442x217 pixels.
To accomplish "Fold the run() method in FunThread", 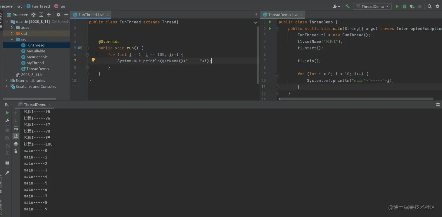I will pyautogui.click(x=87, y=48).
